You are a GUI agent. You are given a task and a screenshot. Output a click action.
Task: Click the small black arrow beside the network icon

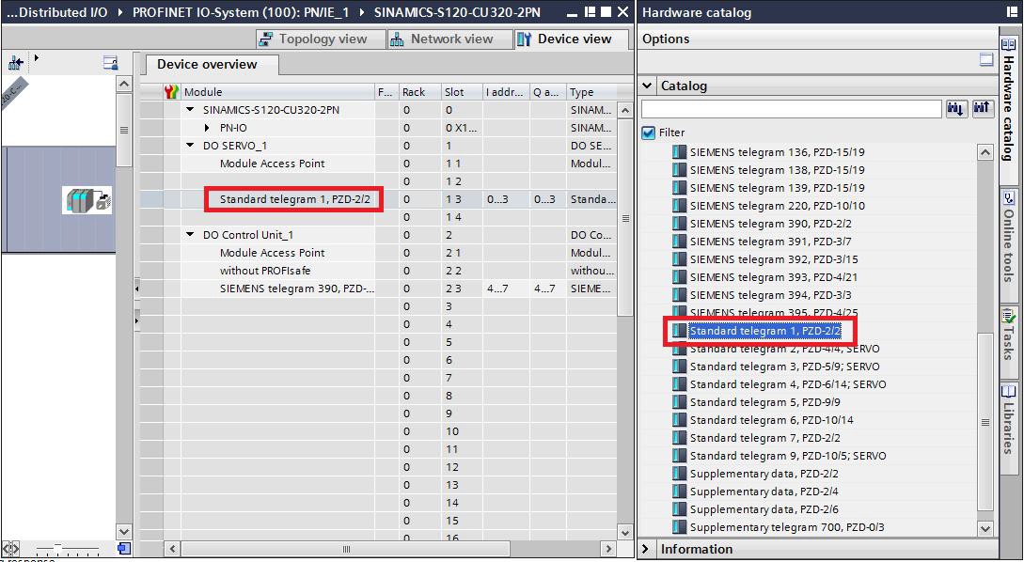coord(37,58)
